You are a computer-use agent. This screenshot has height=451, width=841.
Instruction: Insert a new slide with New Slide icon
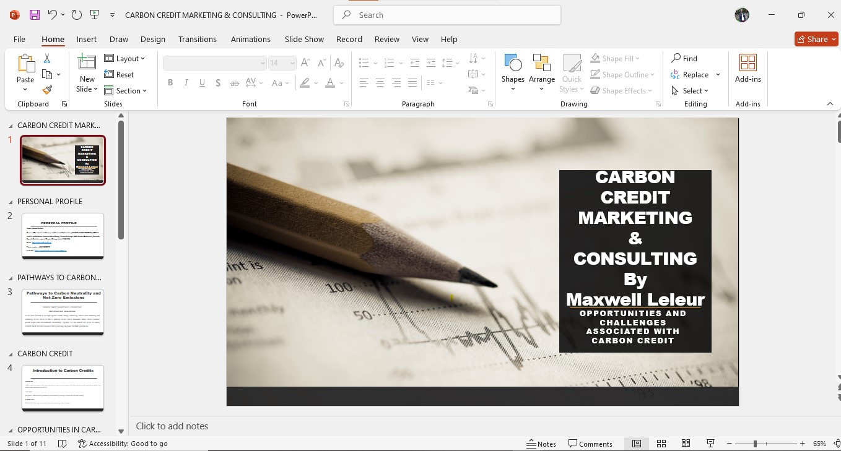[x=87, y=63]
